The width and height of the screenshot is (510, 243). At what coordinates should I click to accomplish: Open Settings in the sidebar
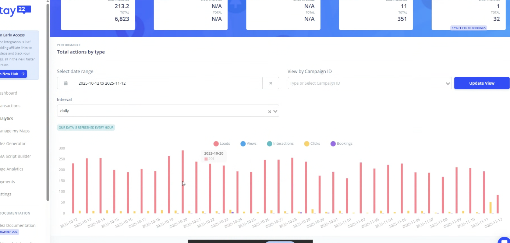[x=6, y=194]
